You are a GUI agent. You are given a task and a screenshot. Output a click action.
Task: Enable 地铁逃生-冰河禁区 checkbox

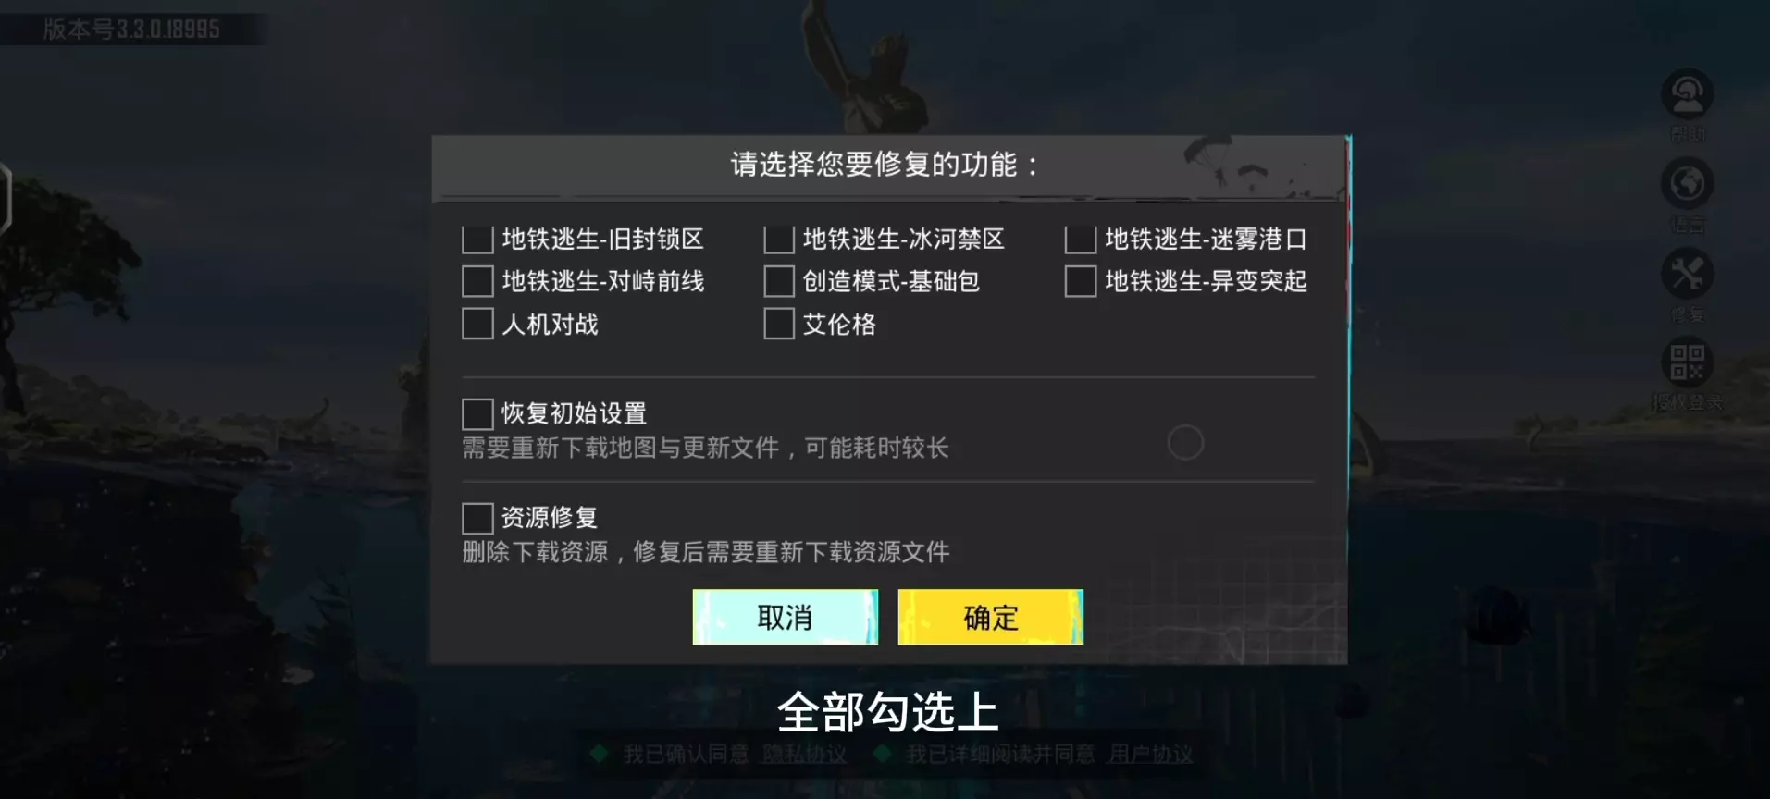[x=779, y=239]
